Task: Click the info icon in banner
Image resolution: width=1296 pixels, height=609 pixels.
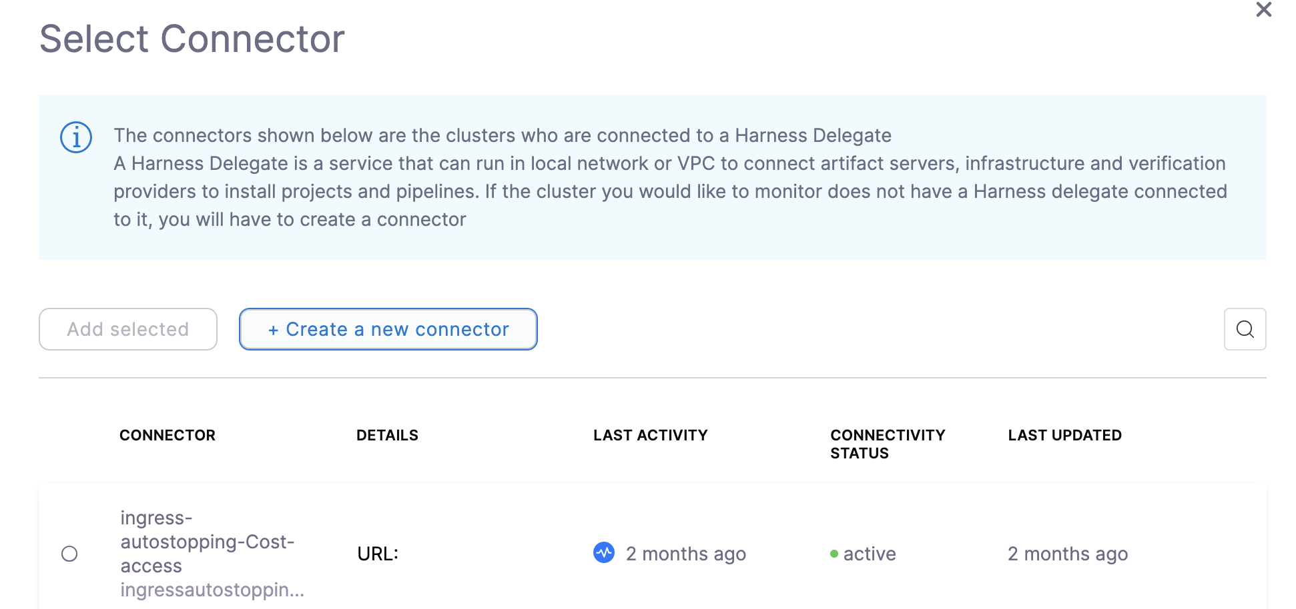Action: pos(76,137)
